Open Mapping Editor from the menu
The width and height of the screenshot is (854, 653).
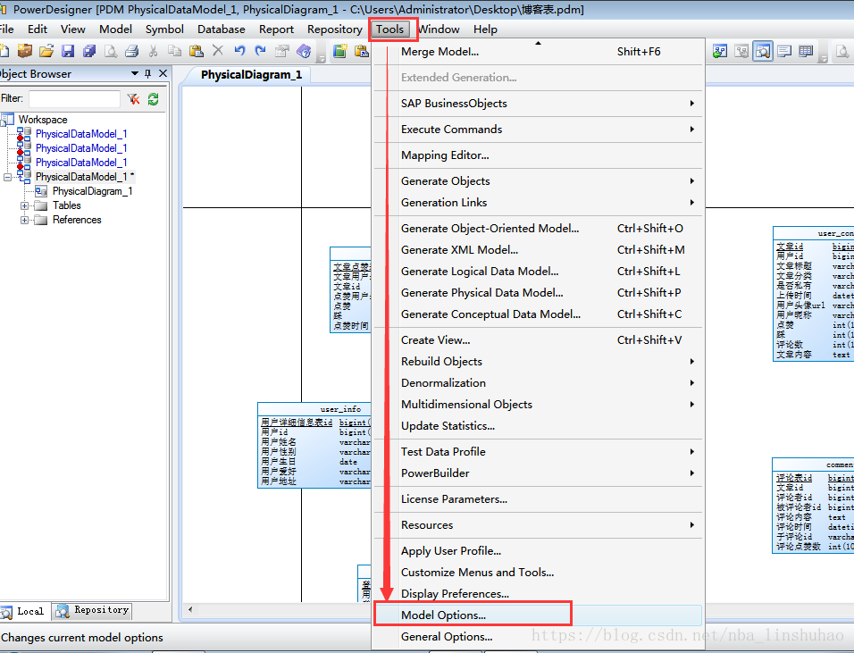click(x=538, y=155)
